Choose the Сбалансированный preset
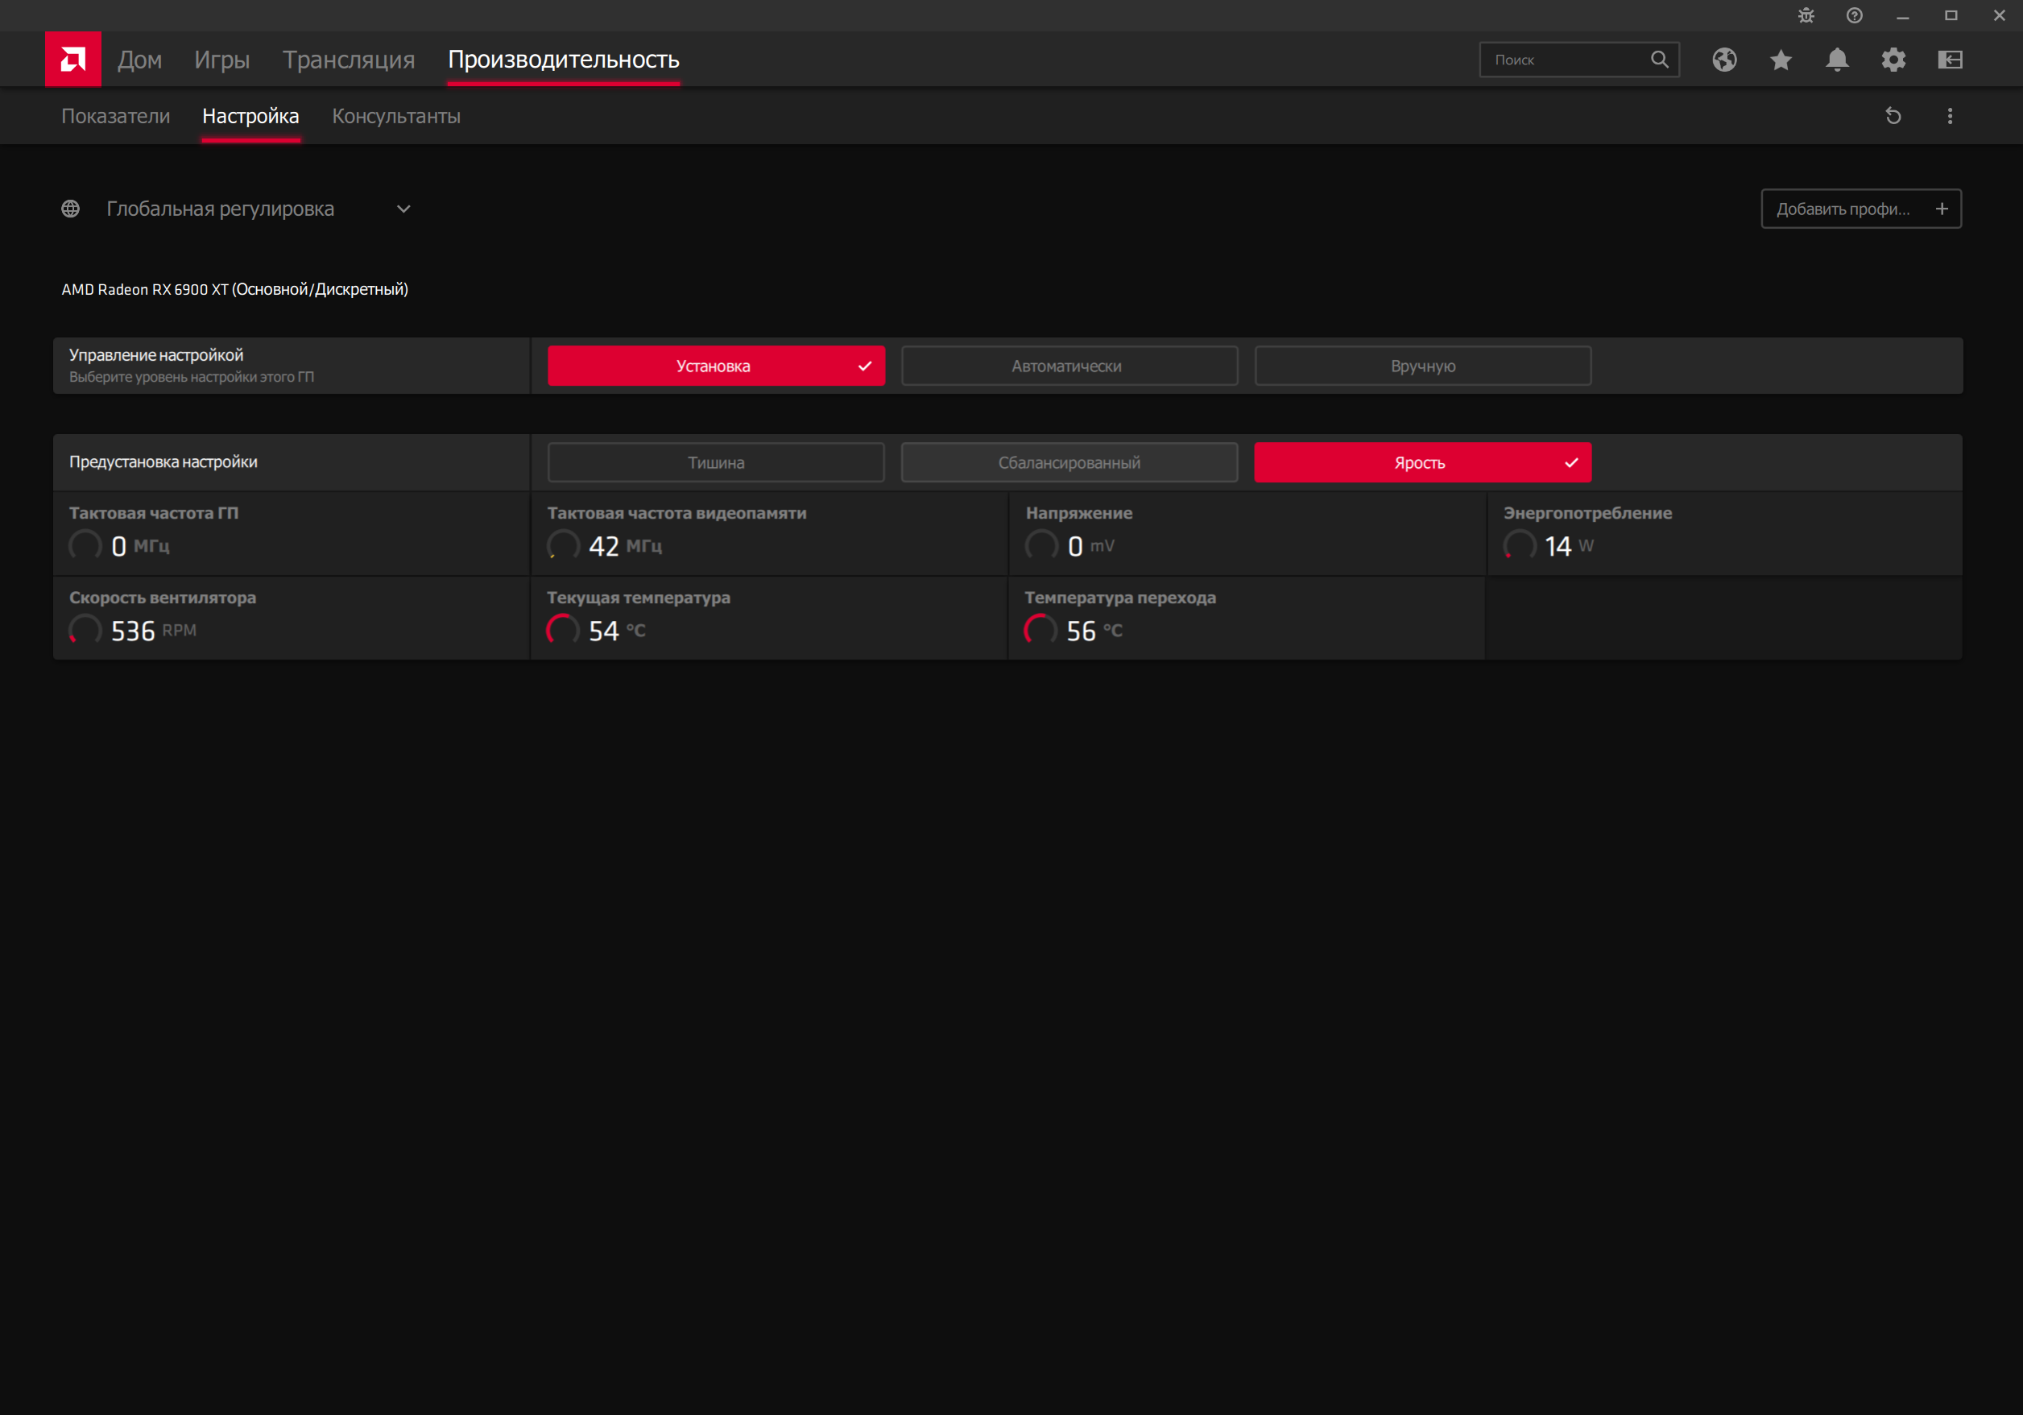The width and height of the screenshot is (2023, 1415). click(x=1069, y=462)
